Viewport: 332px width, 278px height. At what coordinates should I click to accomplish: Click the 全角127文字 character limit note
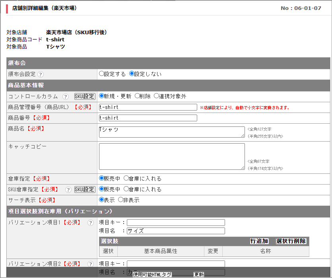(x=259, y=129)
